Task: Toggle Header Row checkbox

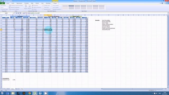Action: pyautogui.click(x=43, y=6)
